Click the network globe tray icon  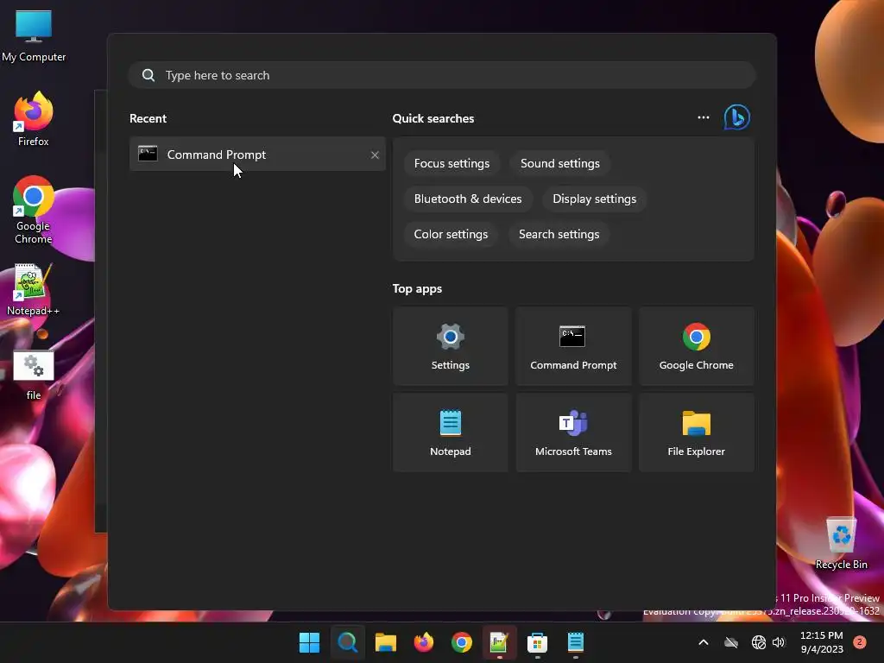tap(758, 642)
